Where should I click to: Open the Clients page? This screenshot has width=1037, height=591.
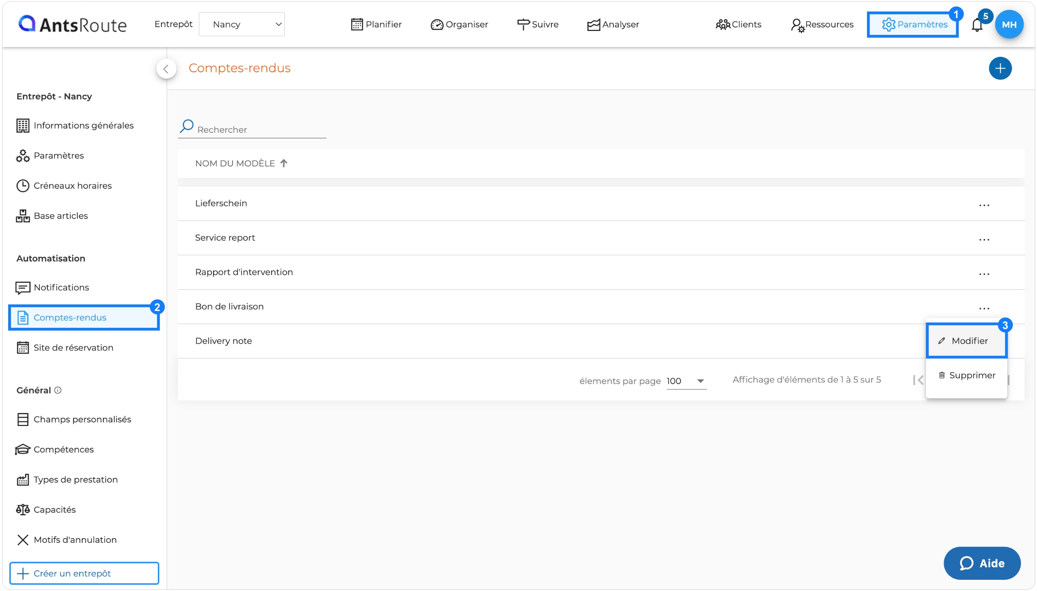[738, 25]
